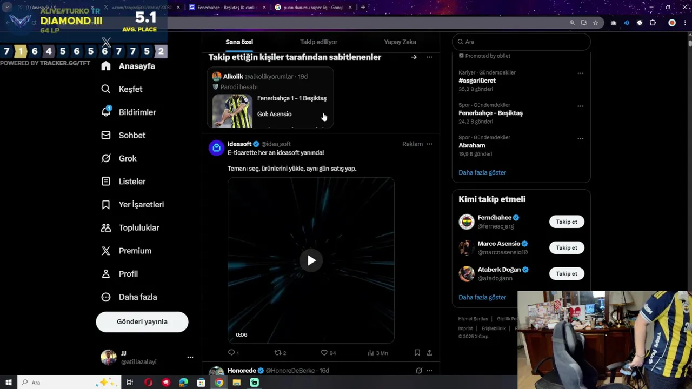Click the X logo in the sidebar
This screenshot has height=389, width=692.
pos(107,42)
